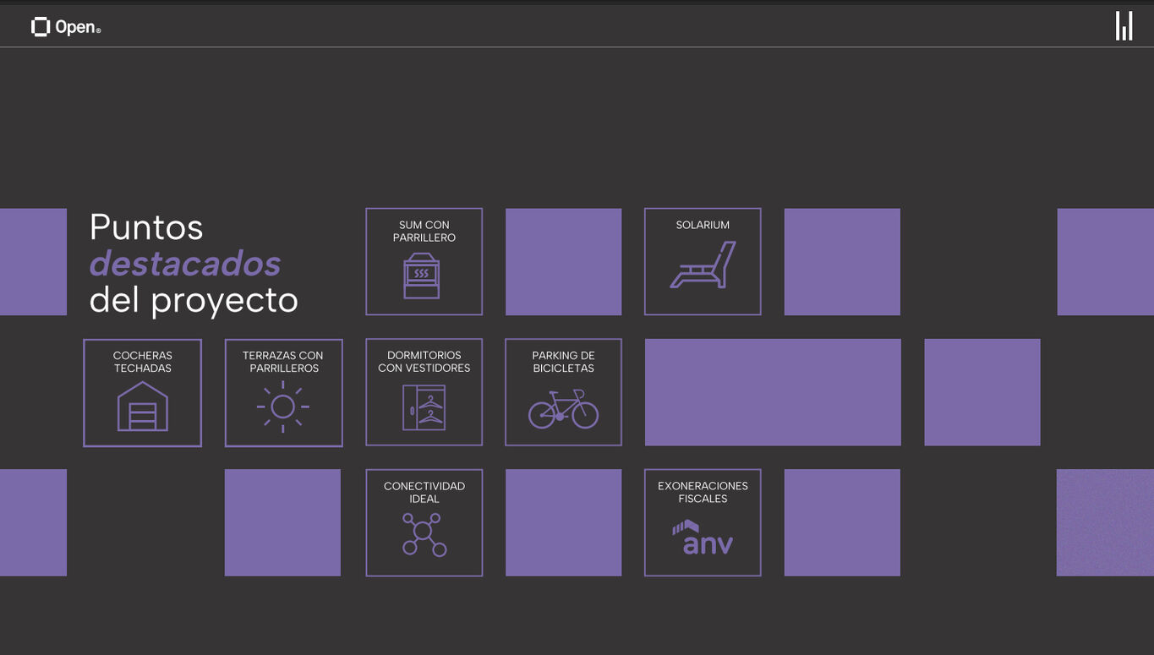Viewport: 1154px width, 655px height.
Task: Select the sun icon in Terrazas tile
Action: click(x=282, y=407)
